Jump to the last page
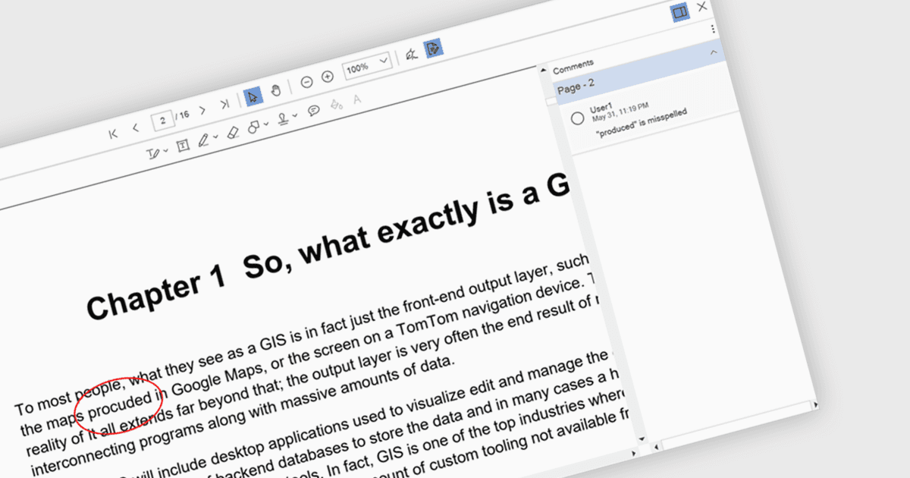Viewport: 910px width, 478px height. click(224, 105)
